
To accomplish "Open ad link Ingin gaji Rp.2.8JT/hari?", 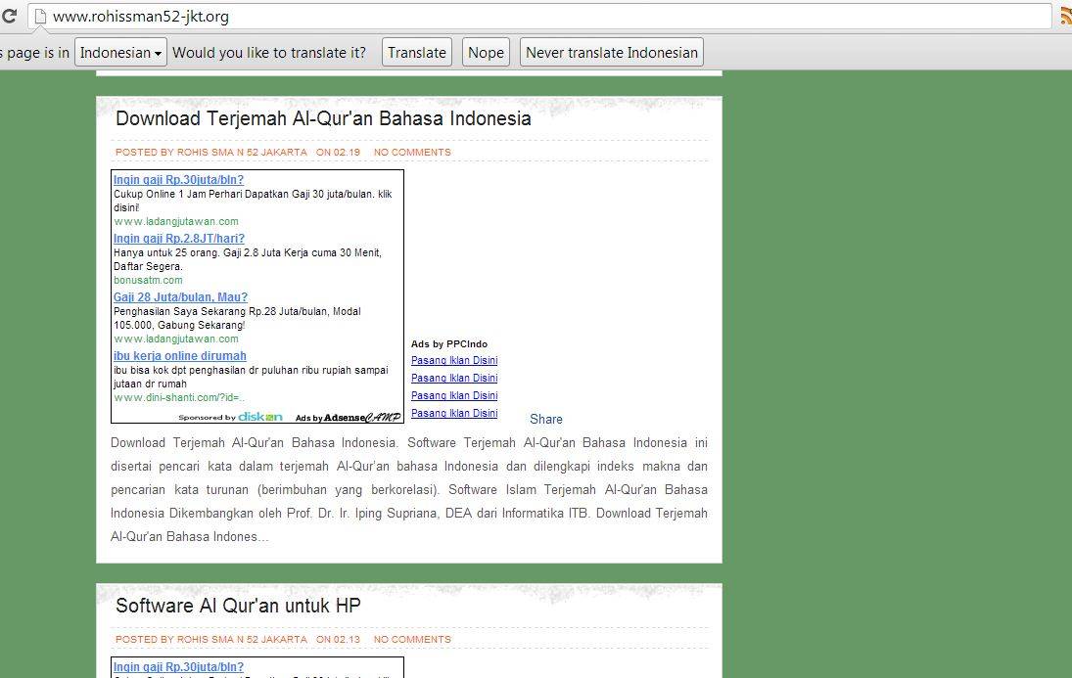I will click(179, 239).
